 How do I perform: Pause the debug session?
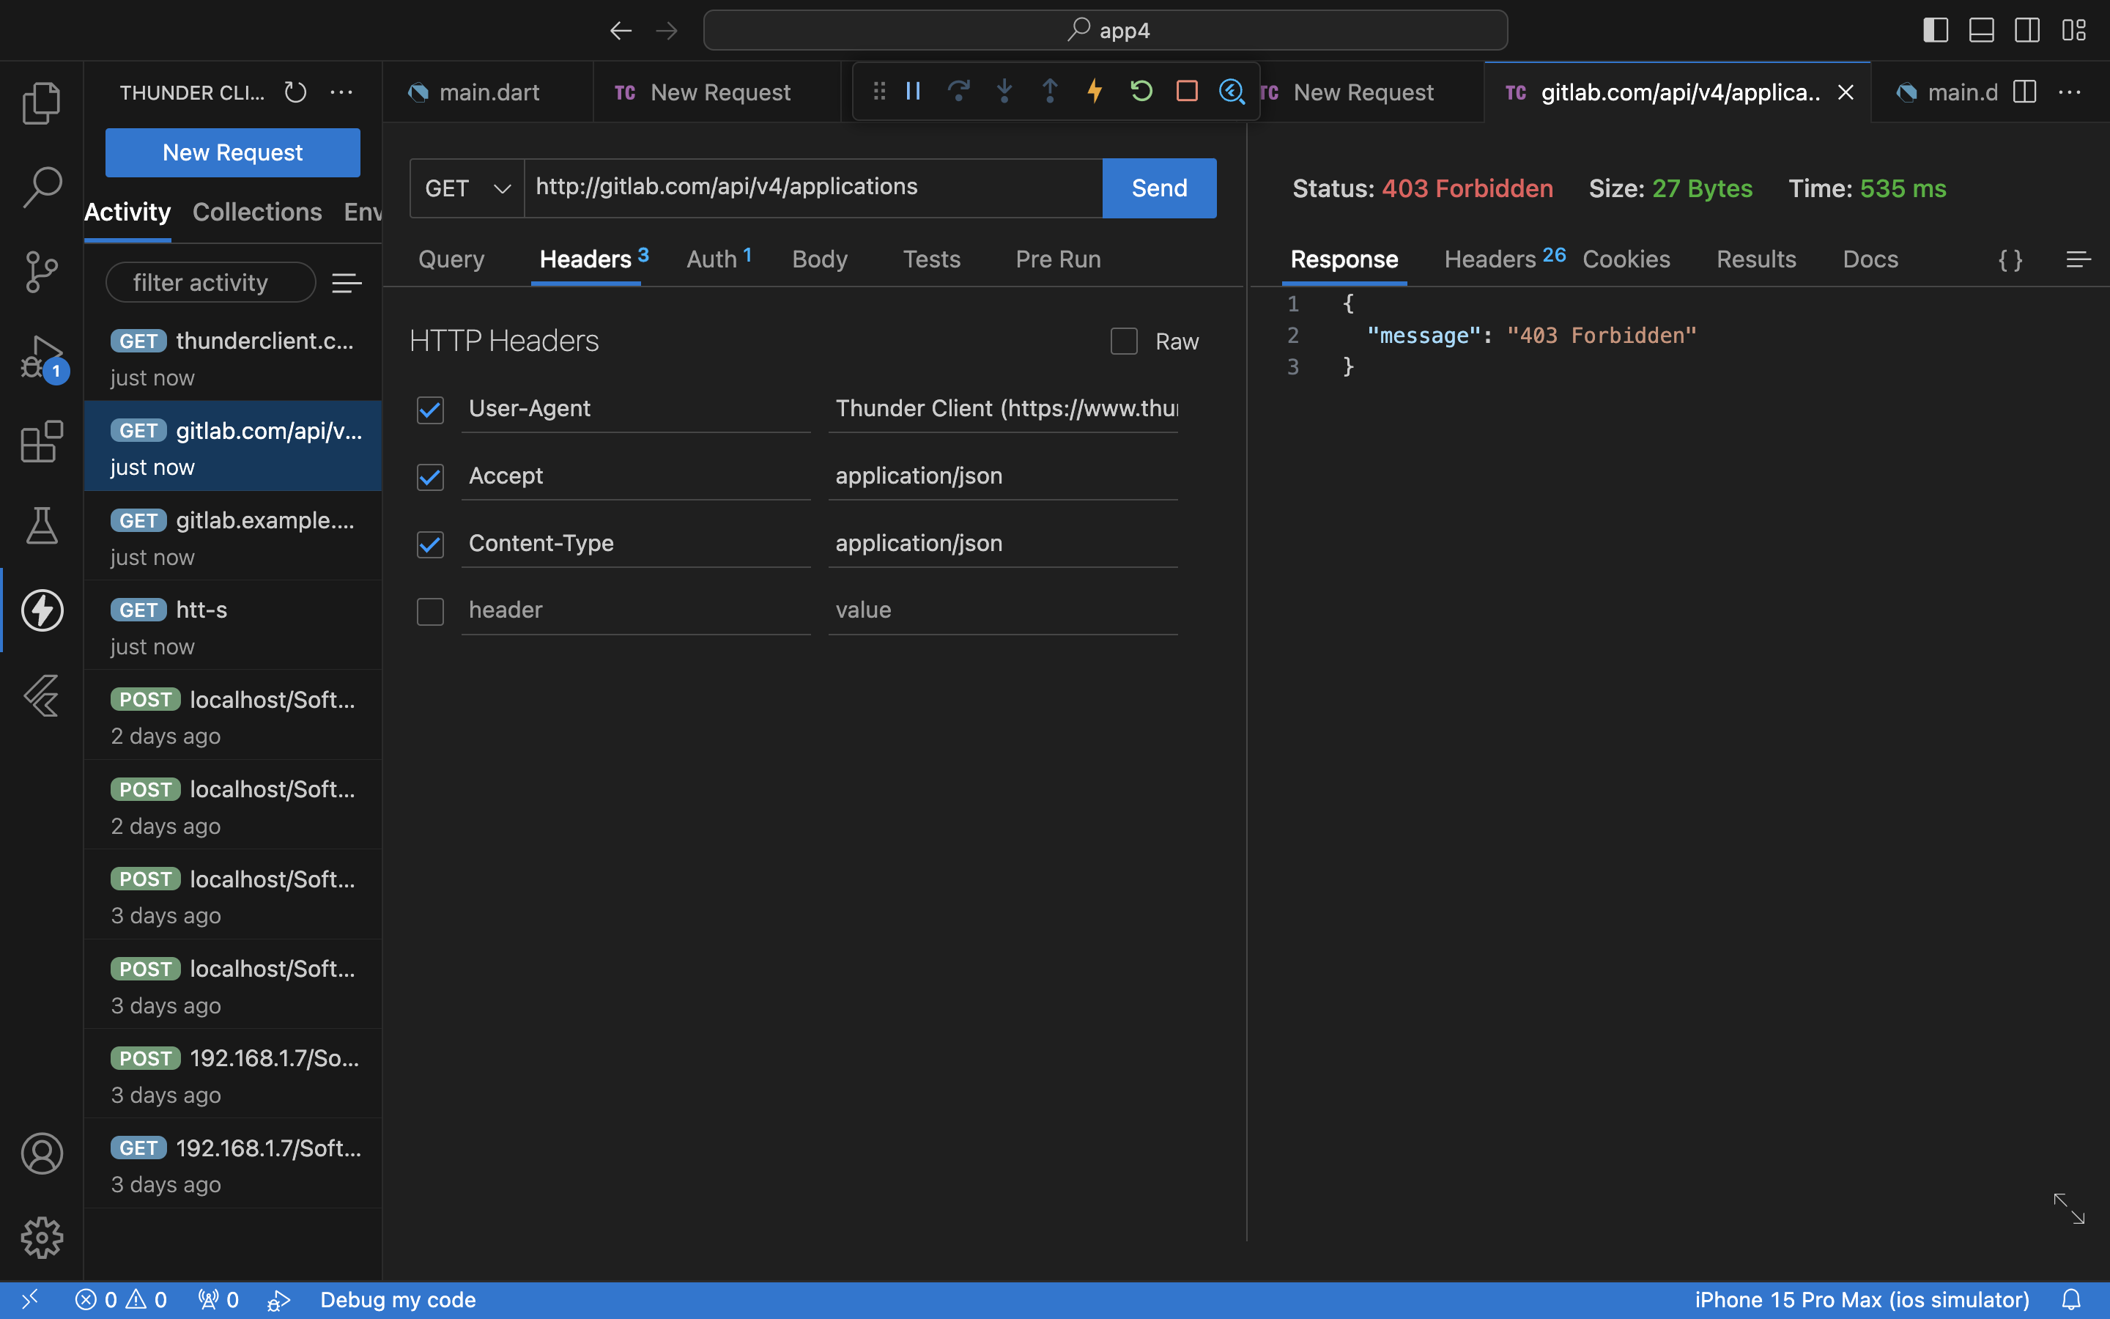(x=913, y=91)
